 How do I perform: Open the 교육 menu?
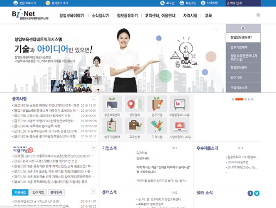pos(208,16)
